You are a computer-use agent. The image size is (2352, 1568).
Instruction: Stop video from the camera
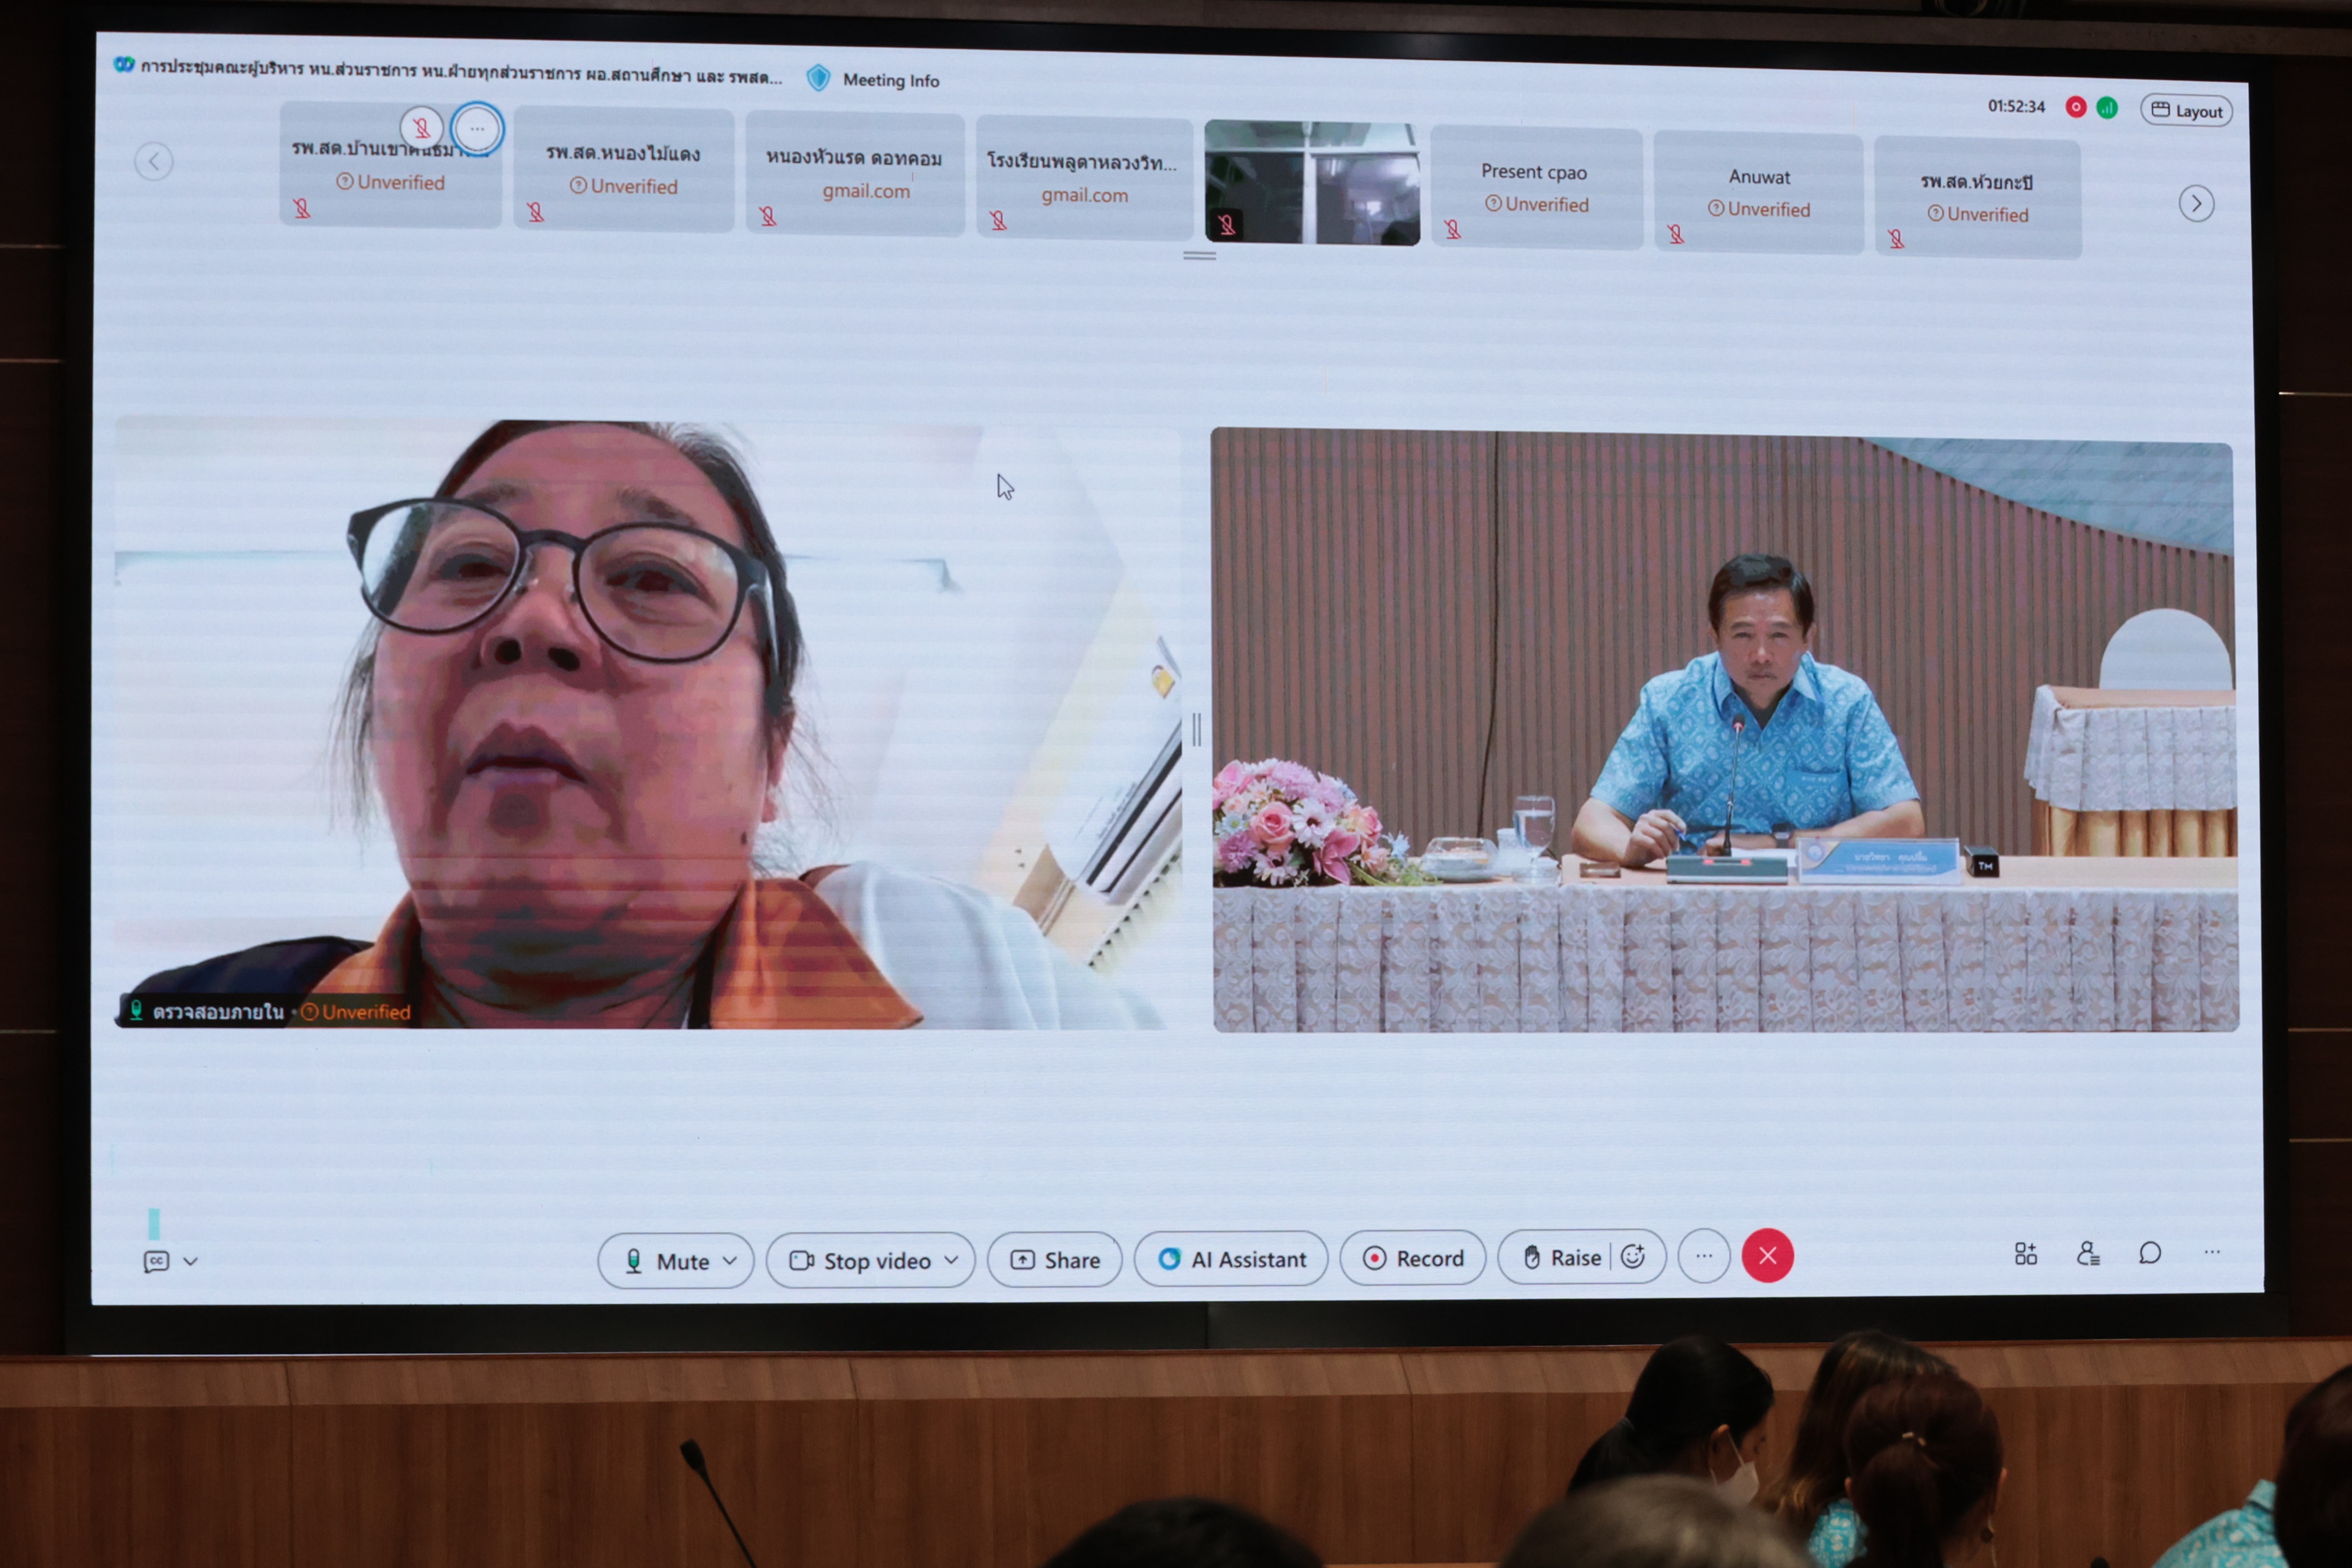coord(860,1260)
